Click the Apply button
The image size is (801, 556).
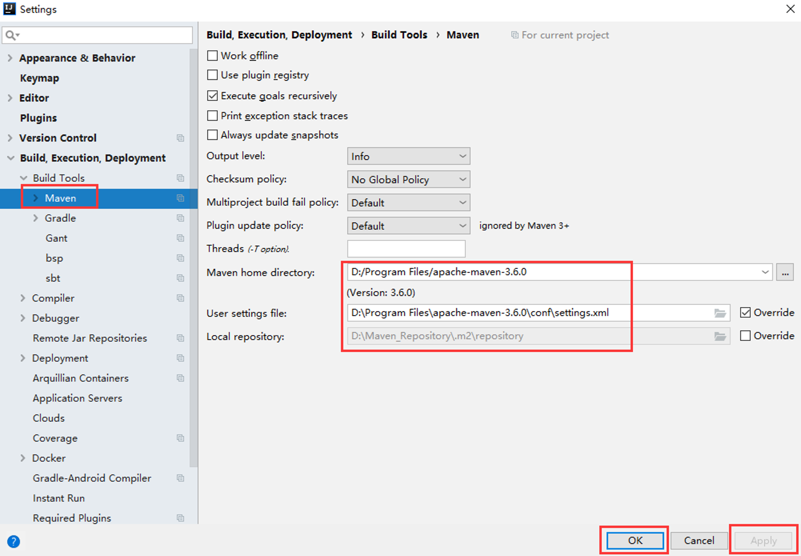(763, 540)
